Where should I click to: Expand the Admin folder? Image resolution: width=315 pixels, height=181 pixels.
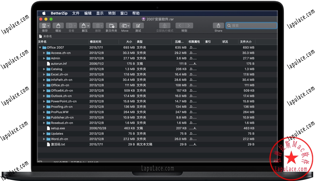pos(44,58)
